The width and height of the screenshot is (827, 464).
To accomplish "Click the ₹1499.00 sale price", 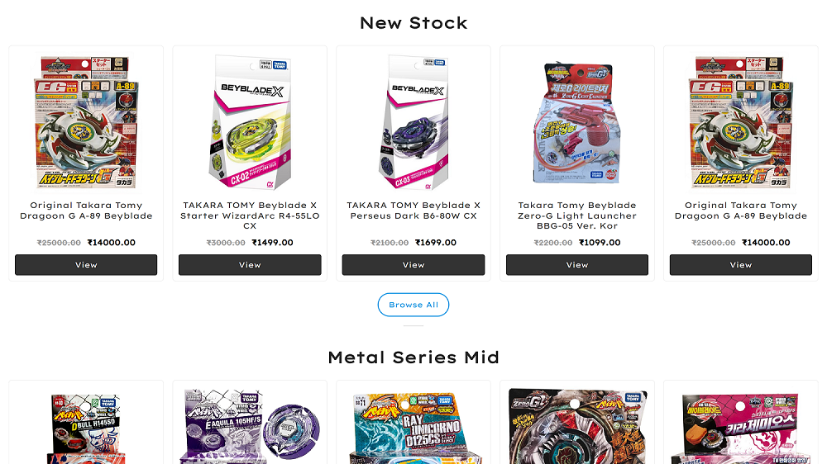I will [272, 243].
